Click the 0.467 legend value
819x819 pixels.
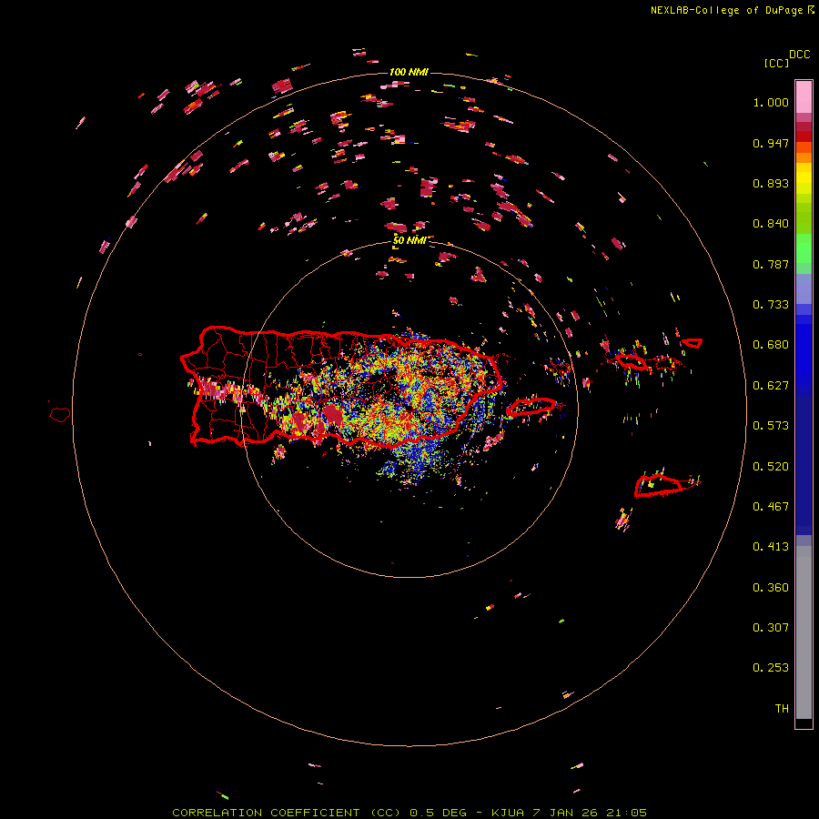pyautogui.click(x=771, y=507)
